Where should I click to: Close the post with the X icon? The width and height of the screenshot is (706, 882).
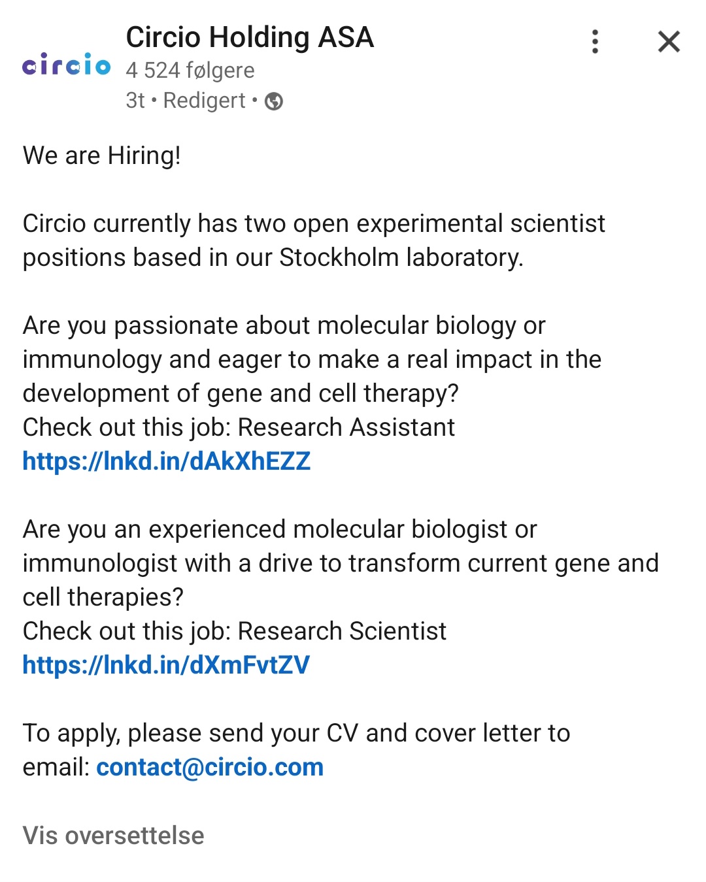tap(669, 42)
